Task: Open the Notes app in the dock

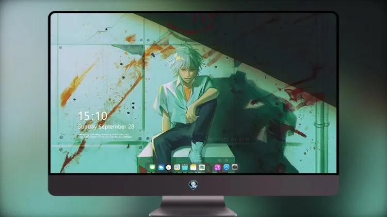Action: (x=193, y=167)
